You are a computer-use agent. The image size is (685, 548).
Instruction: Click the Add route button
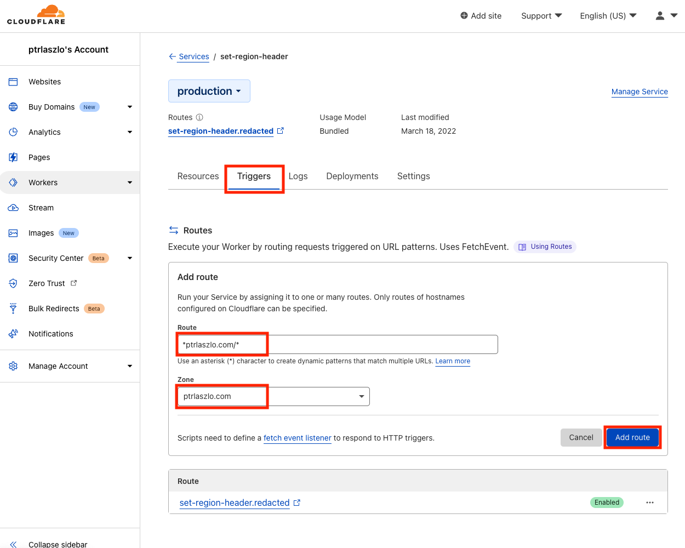[632, 437]
